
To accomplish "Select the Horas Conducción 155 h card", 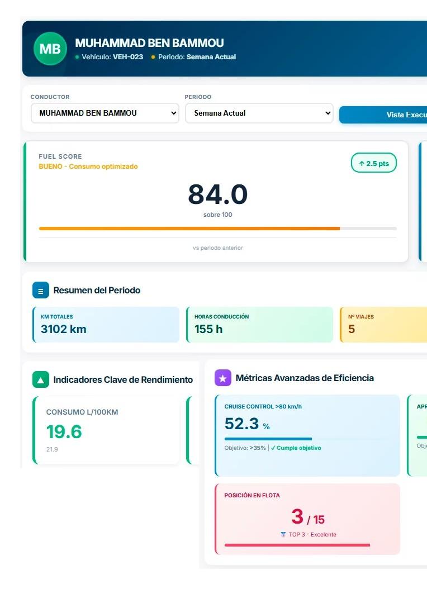I will click(259, 325).
